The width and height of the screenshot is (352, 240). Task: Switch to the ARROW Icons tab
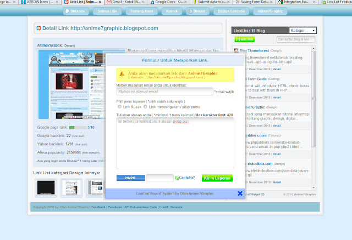(x=40, y=2)
